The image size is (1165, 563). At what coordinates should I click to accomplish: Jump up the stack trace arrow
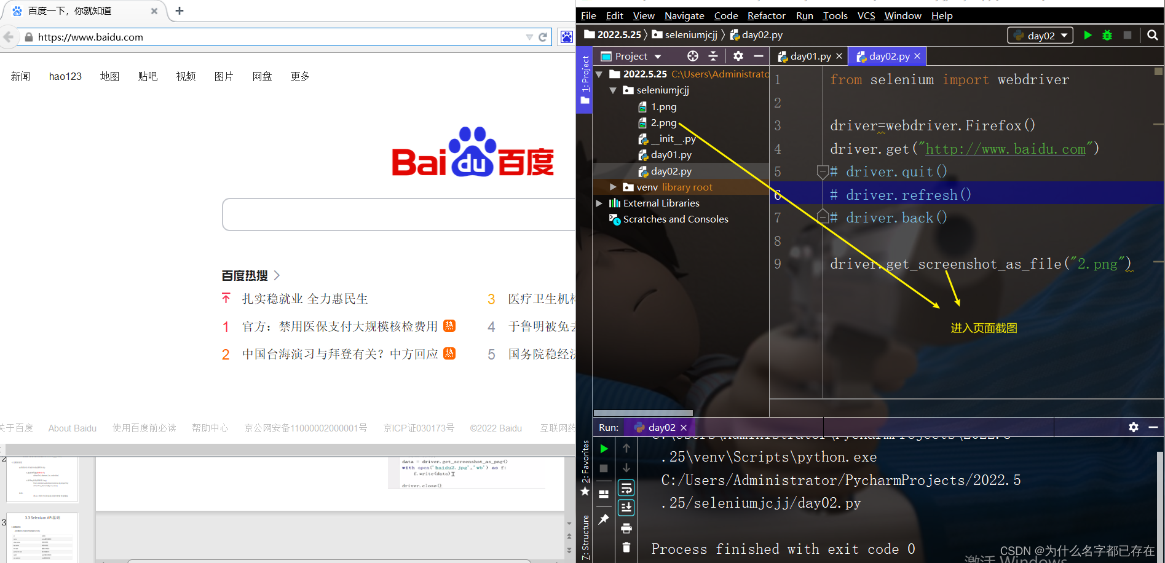coord(626,448)
